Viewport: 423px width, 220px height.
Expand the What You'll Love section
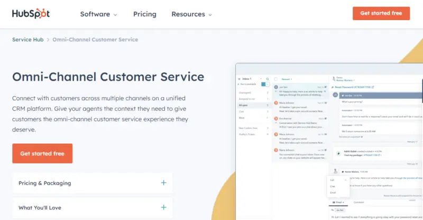pyautogui.click(x=92, y=208)
